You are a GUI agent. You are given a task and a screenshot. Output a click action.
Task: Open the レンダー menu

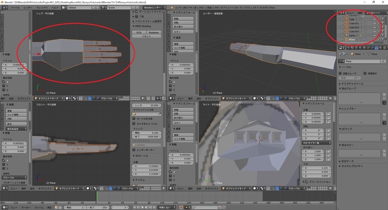coord(28,8)
